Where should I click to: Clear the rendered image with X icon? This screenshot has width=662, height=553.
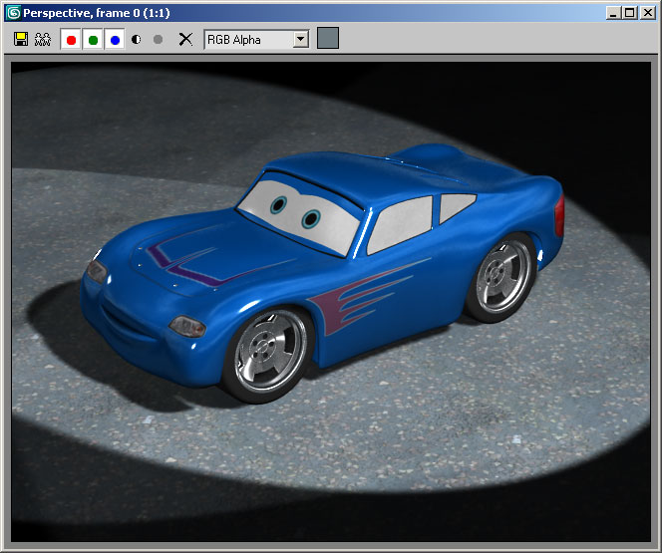pos(184,40)
